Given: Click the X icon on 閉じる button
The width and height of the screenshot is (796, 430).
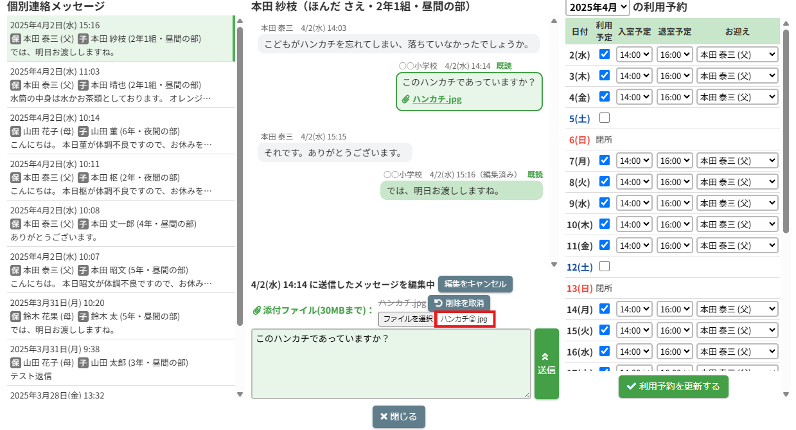Looking at the screenshot, I should pos(384,417).
